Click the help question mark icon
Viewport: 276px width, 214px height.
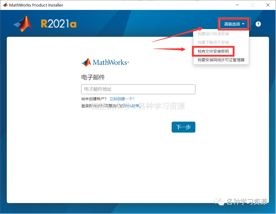point(258,24)
